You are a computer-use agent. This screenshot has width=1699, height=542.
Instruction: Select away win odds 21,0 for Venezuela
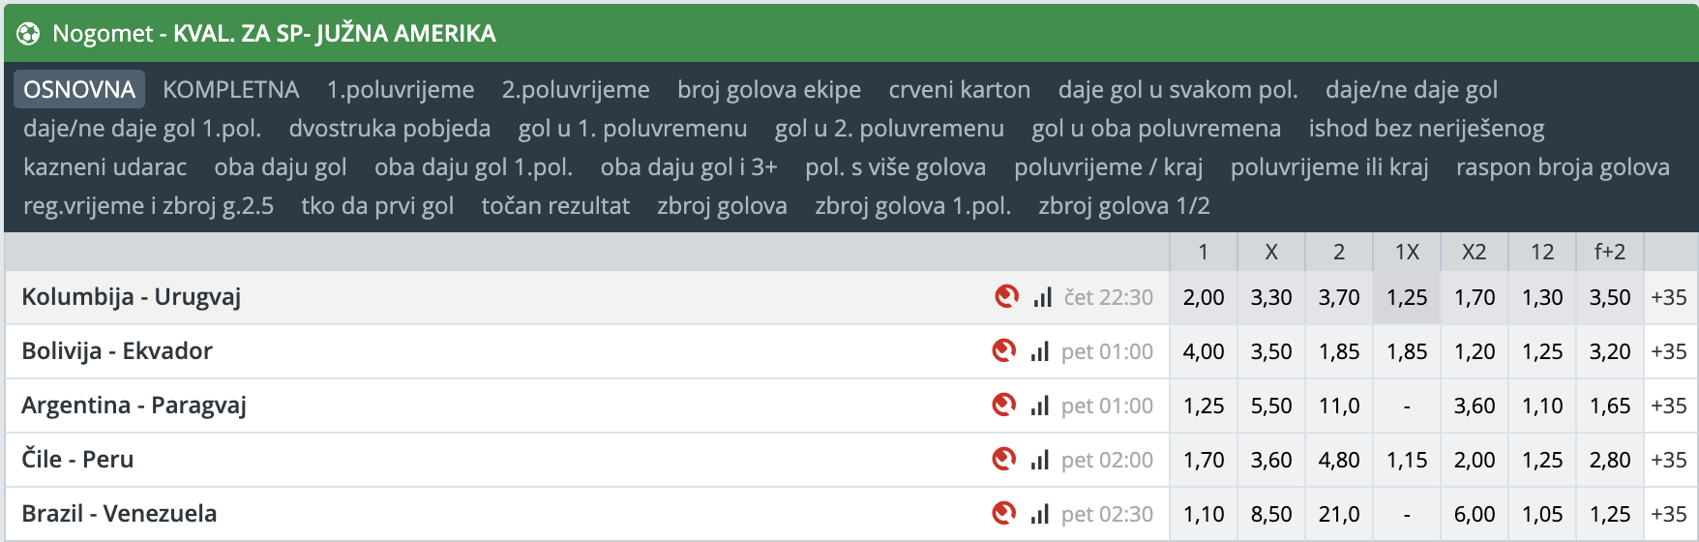(x=1339, y=514)
